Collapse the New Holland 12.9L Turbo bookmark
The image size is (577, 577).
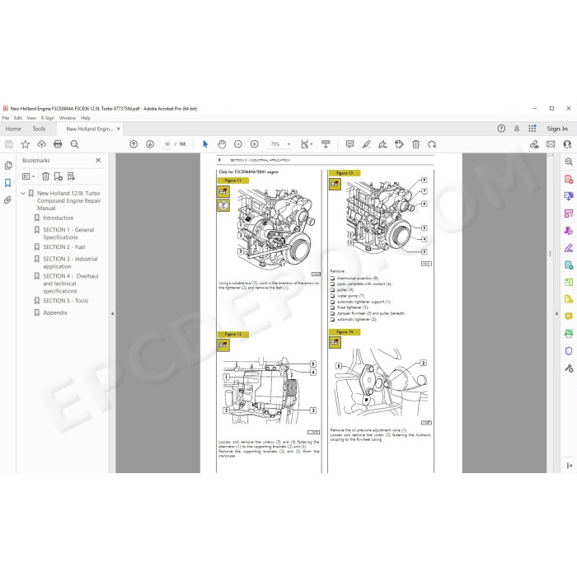coord(23,193)
